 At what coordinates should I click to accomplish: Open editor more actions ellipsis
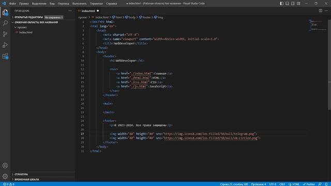click(x=326, y=10)
